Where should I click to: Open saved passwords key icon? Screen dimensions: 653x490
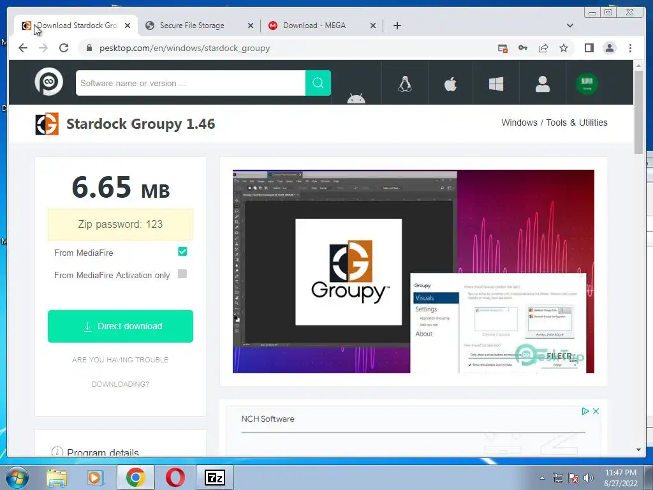click(523, 48)
